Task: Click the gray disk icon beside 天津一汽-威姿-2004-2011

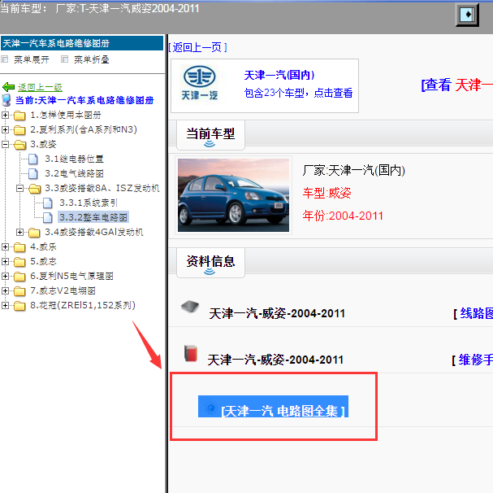Action: pos(190,307)
